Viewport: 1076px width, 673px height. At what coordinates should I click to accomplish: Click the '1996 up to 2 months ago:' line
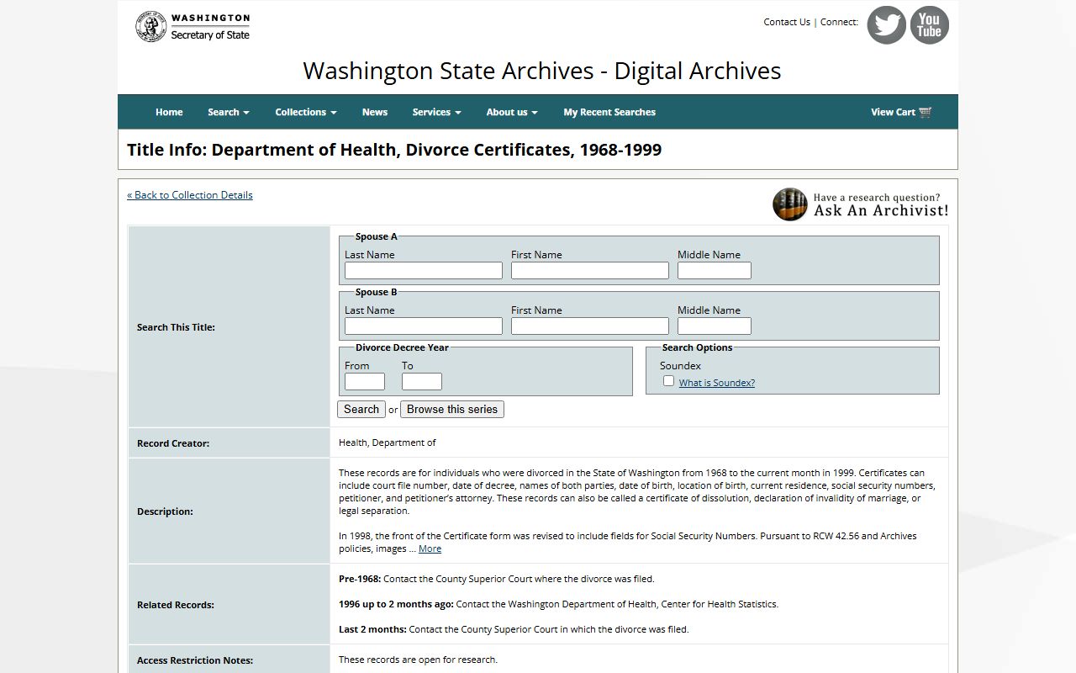click(x=558, y=604)
